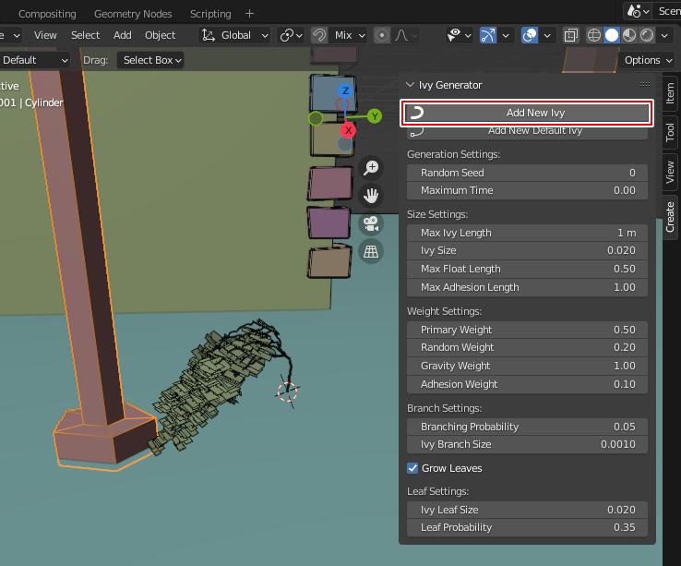The image size is (681, 566).
Task: Switch perspective/orthographic with the grid icon
Action: point(371,251)
